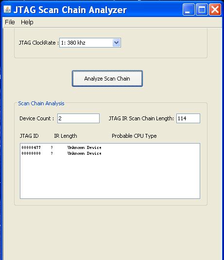The width and height of the screenshot is (224, 260).
Task: Select the 1: 380 khz combo box
Action: click(90, 43)
